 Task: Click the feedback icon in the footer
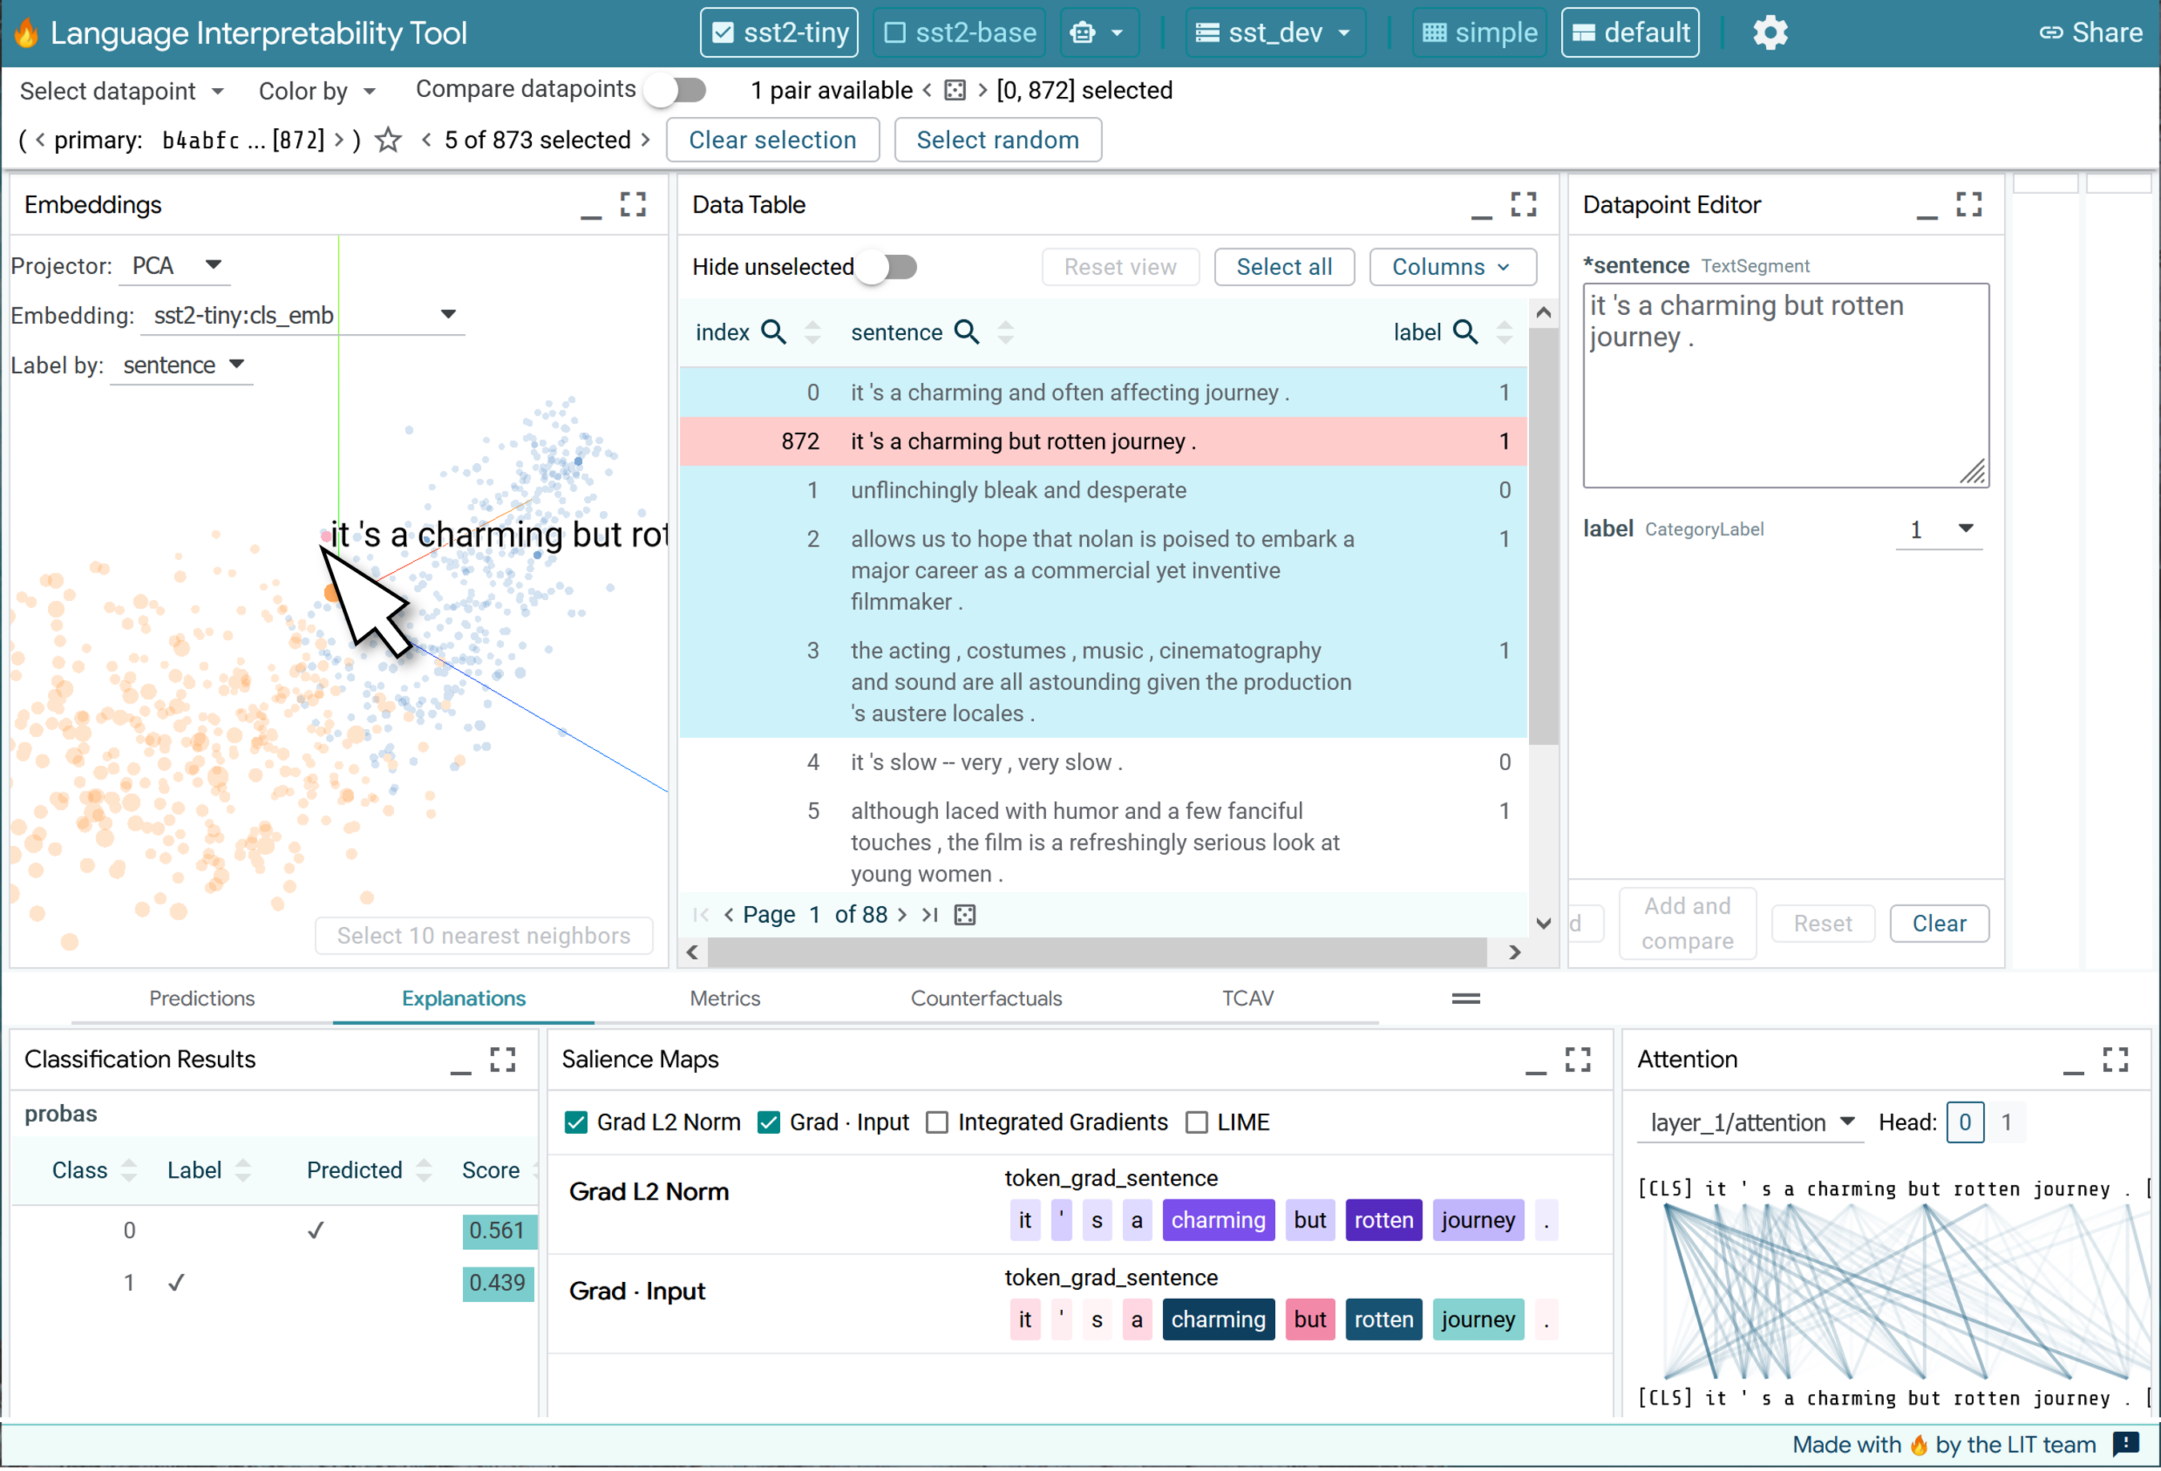2126,1444
